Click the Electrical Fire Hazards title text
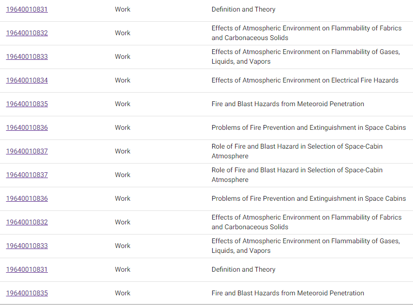The image size is (413, 305). [x=305, y=81]
